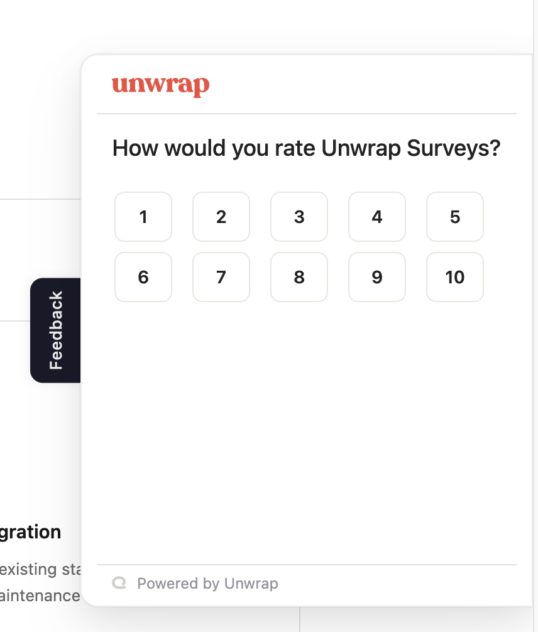Click the red unwrap logo
Screen dimensions: 538x632
[x=160, y=86]
